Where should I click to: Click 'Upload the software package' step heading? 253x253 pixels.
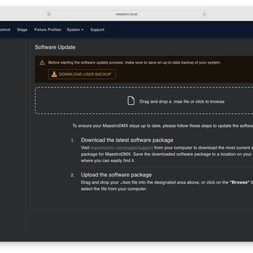point(116,175)
